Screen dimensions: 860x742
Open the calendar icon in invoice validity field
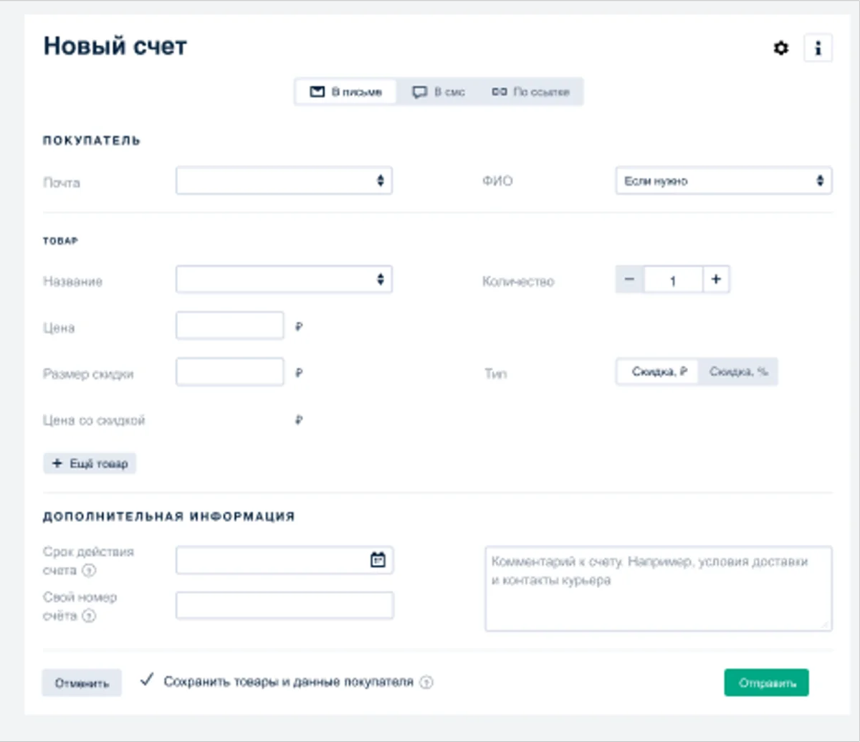click(378, 560)
